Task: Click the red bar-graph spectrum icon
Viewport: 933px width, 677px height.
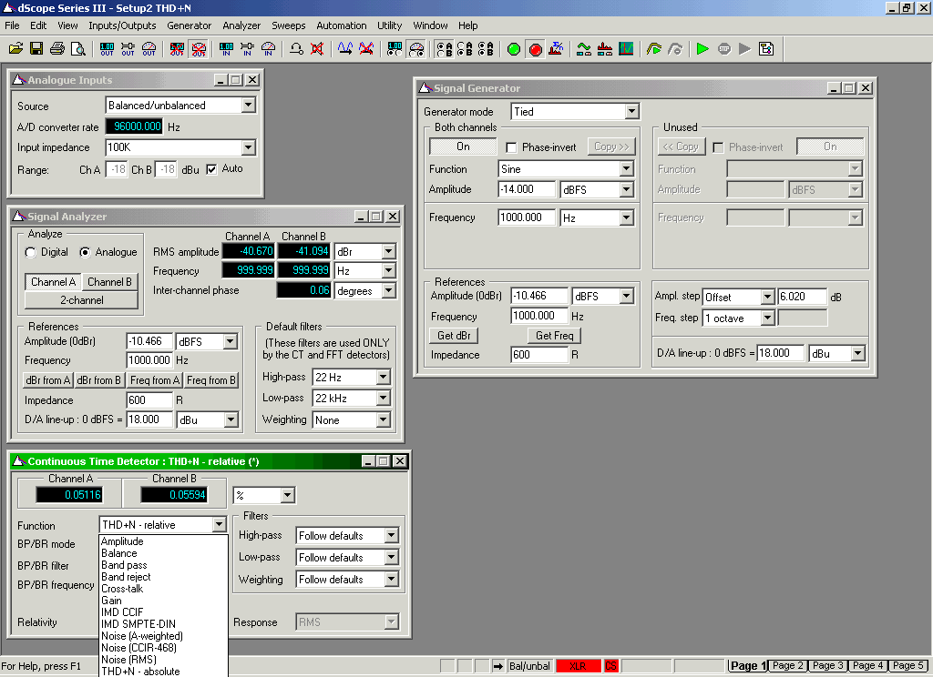Action: coord(605,49)
